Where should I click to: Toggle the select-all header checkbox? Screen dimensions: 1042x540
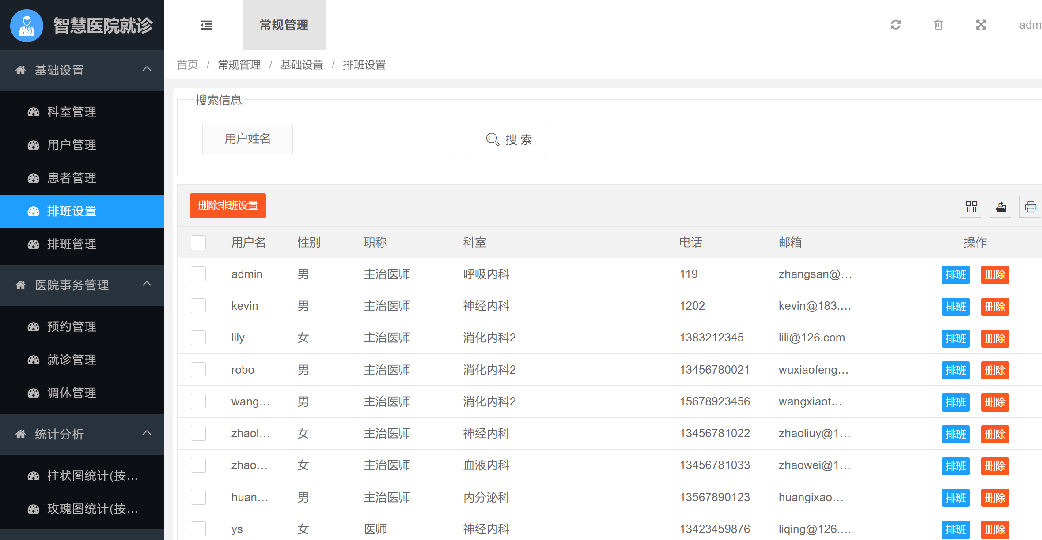point(198,243)
